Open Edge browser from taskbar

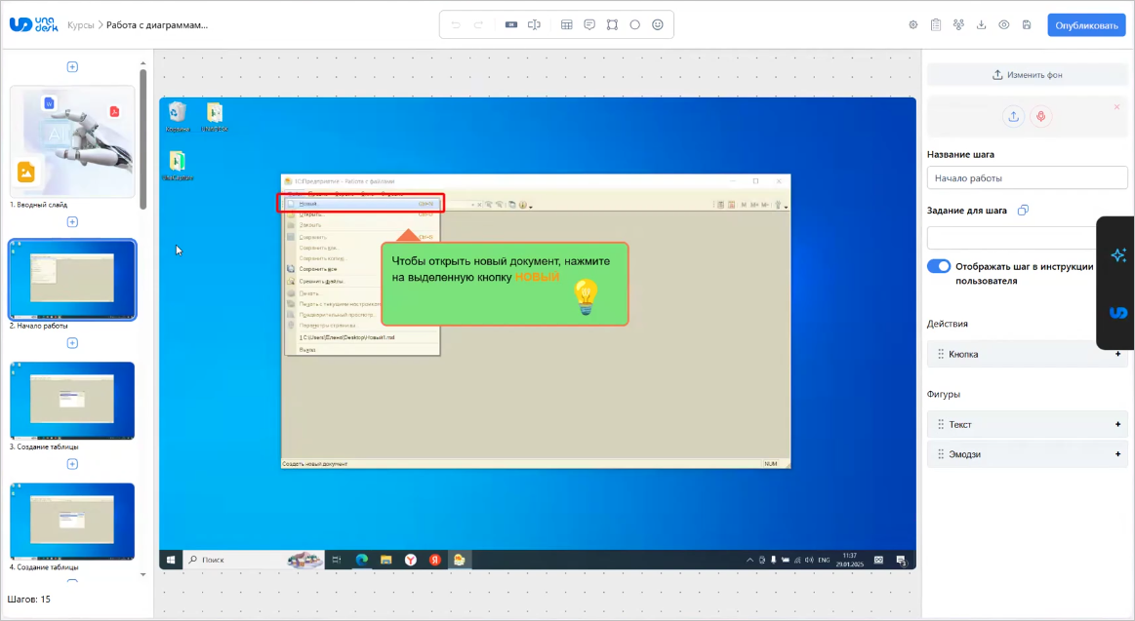pos(362,560)
